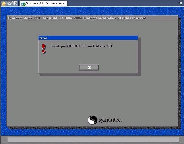Click the Symantec logo icon

point(92,120)
